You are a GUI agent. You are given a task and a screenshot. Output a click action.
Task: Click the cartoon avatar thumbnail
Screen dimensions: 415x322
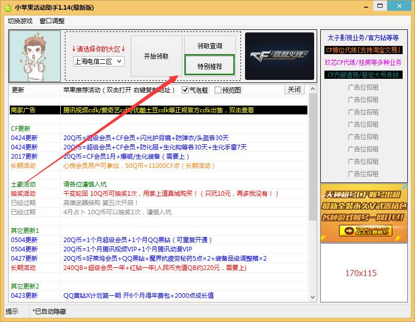pos(35,56)
